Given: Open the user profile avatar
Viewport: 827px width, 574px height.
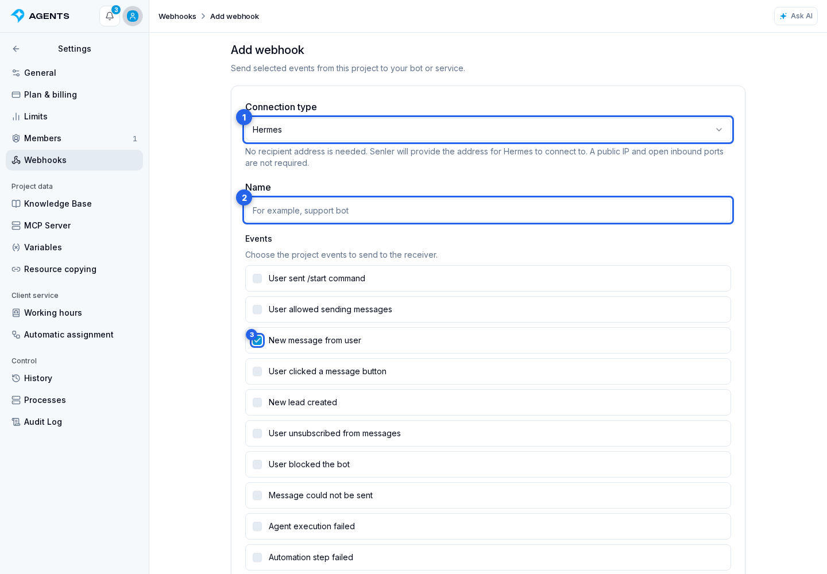Looking at the screenshot, I should point(133,16).
